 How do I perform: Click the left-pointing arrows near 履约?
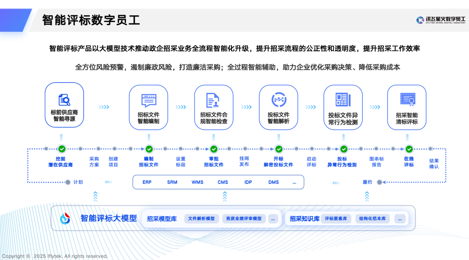click(x=336, y=183)
